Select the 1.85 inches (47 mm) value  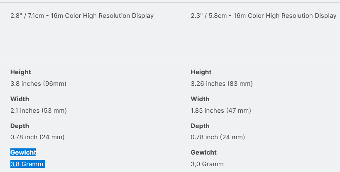point(220,111)
